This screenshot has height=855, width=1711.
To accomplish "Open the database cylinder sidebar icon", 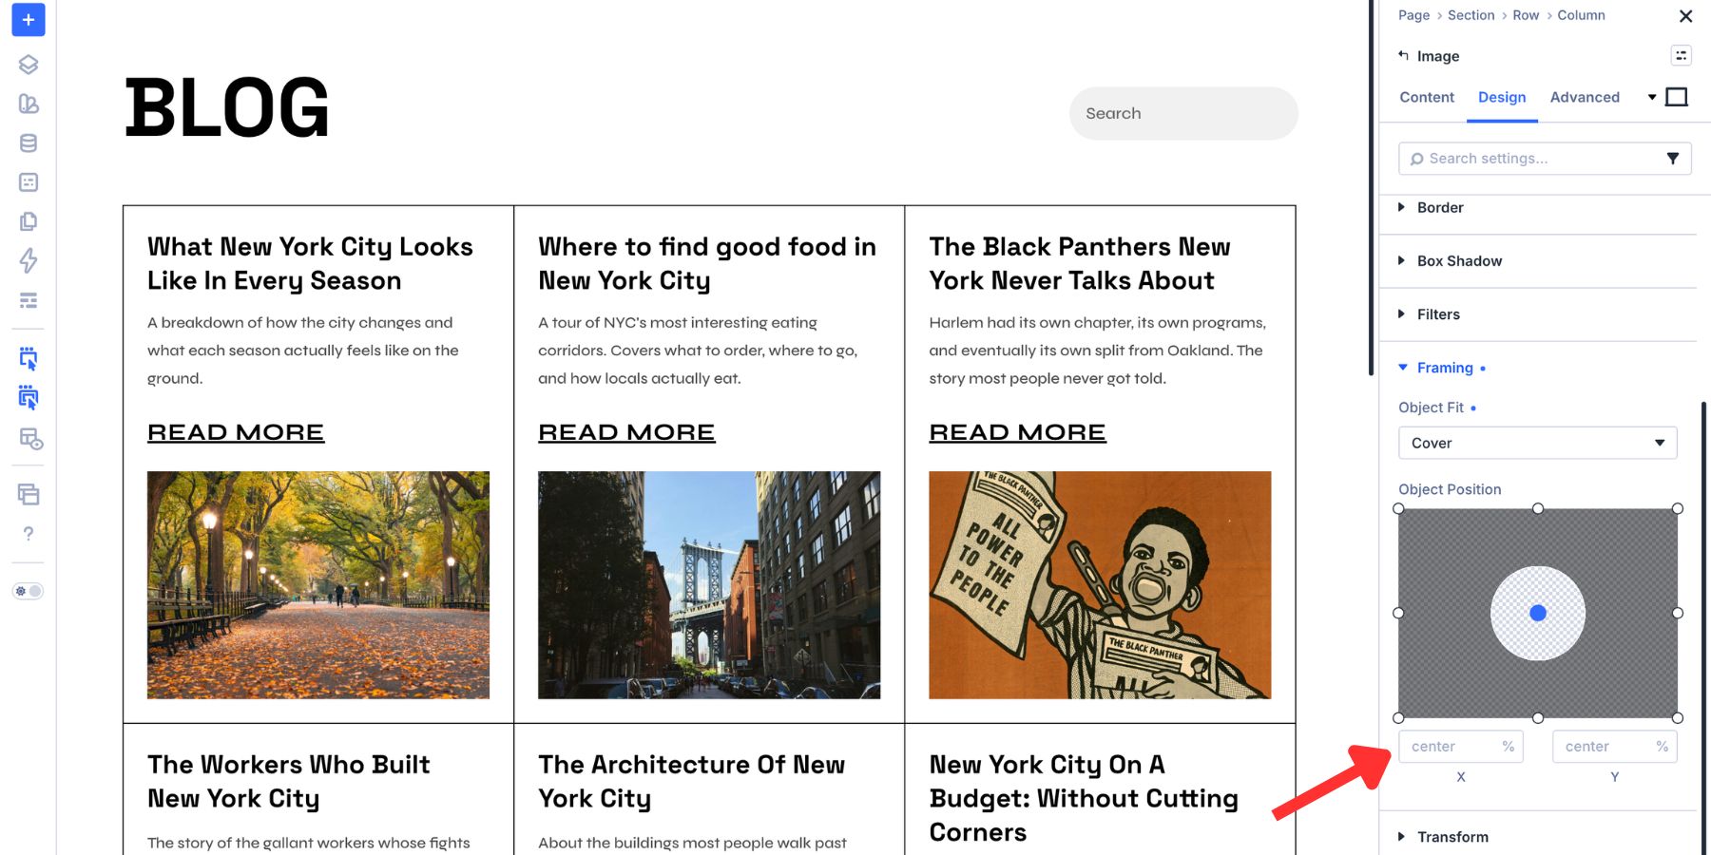I will (x=29, y=142).
